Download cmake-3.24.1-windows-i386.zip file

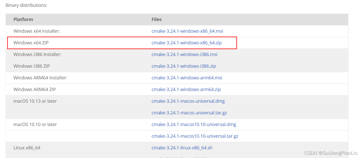point(184,66)
